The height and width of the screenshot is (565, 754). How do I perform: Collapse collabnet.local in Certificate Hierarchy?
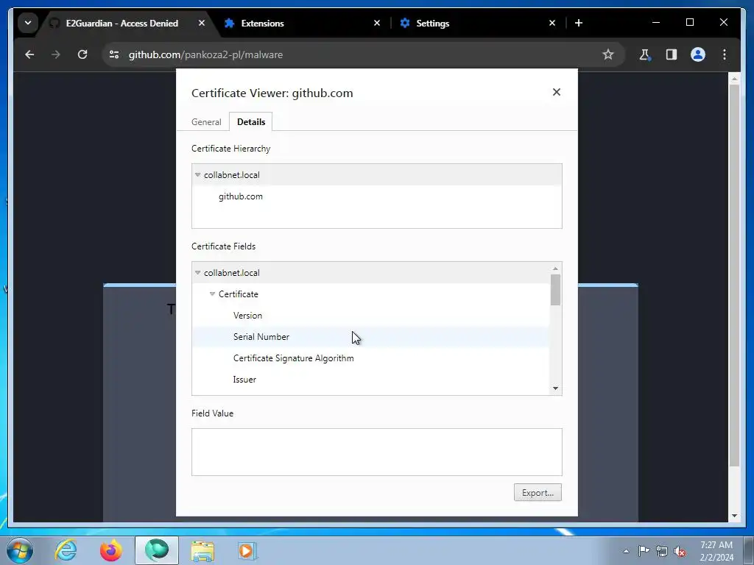point(197,175)
